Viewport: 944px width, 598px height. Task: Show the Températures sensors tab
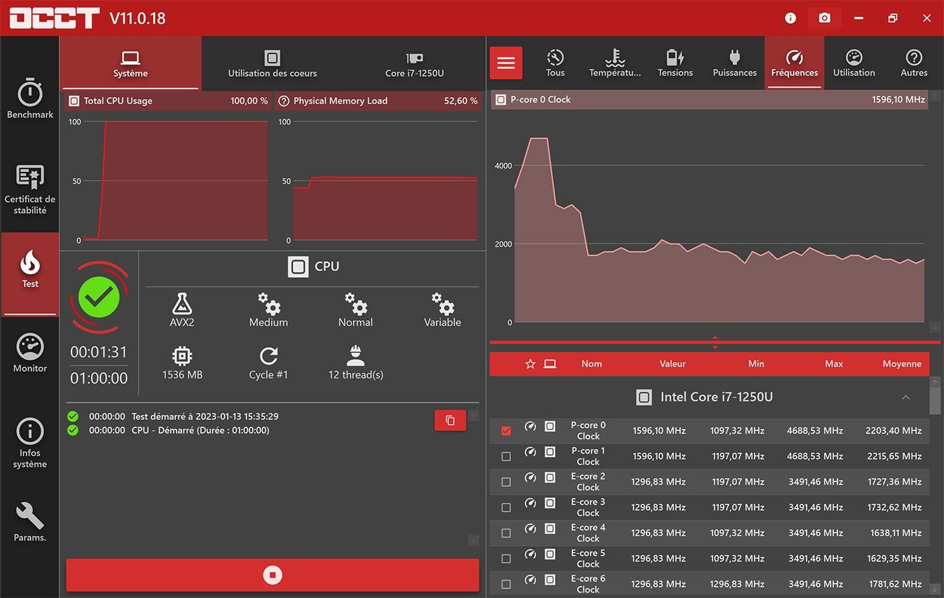615,63
